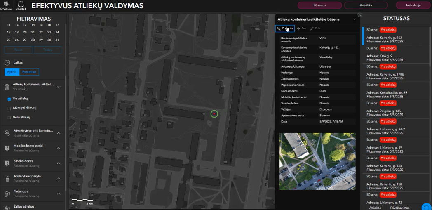
Task: Open the aerial drone photo thumbnail
Action: (x=317, y=161)
